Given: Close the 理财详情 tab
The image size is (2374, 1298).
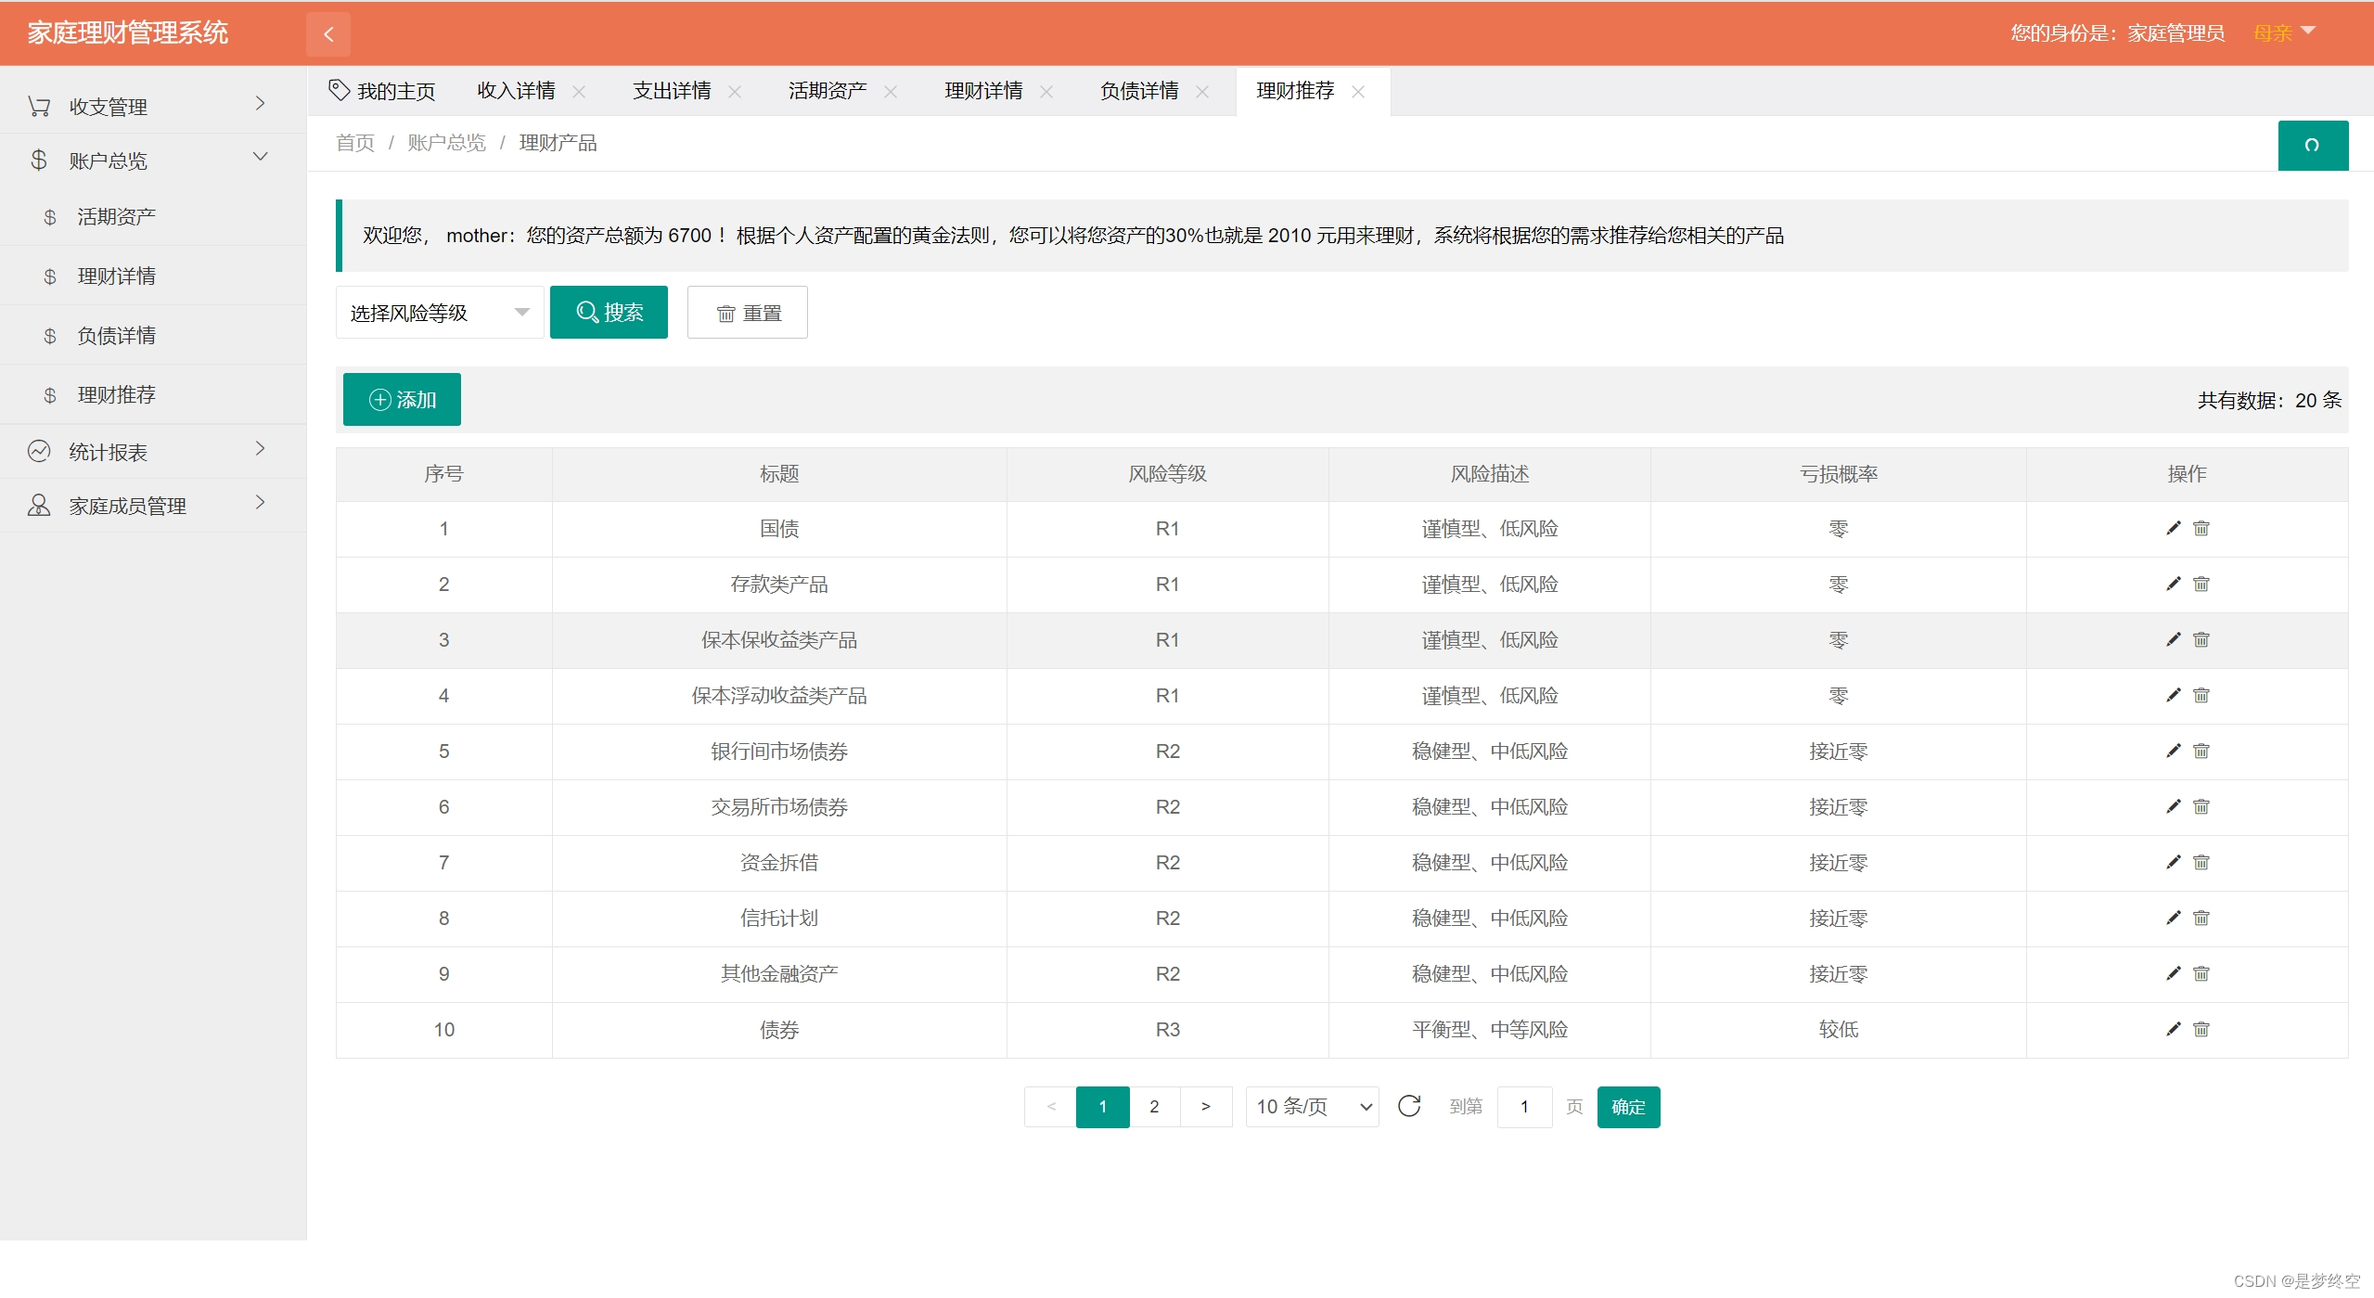Looking at the screenshot, I should [x=1046, y=92].
